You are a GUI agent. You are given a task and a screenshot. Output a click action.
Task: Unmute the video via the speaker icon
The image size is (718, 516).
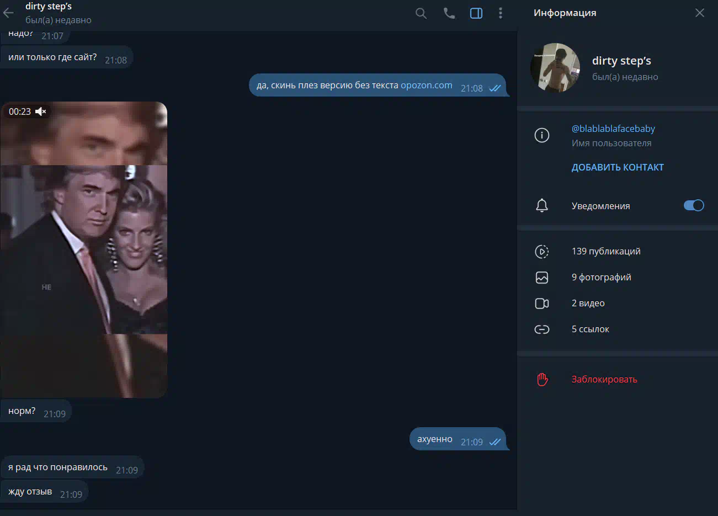tap(41, 111)
